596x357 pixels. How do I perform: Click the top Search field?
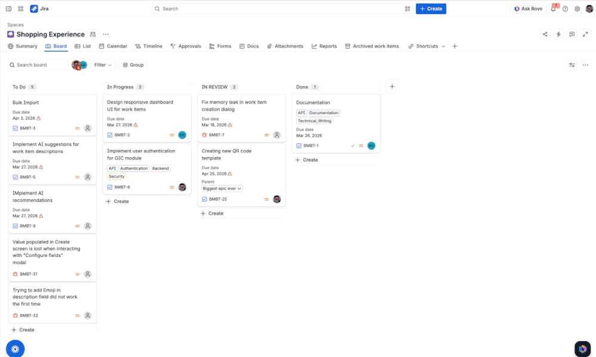click(282, 9)
